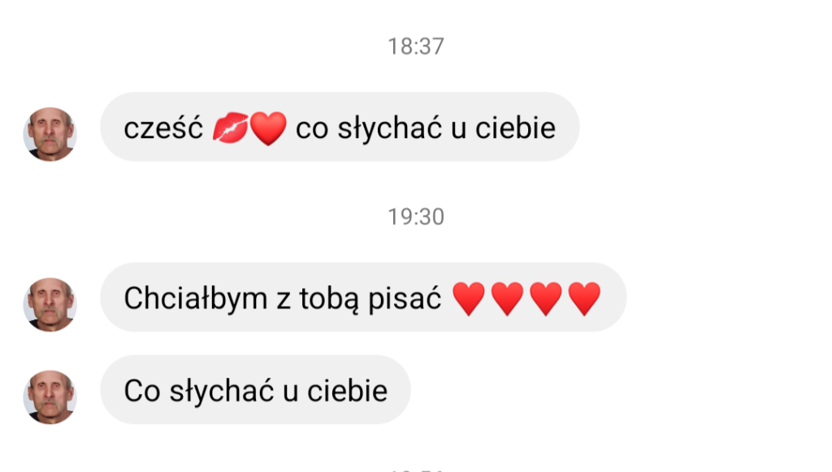Click the 19:30 timestamp
The image size is (832, 472).
(x=415, y=217)
